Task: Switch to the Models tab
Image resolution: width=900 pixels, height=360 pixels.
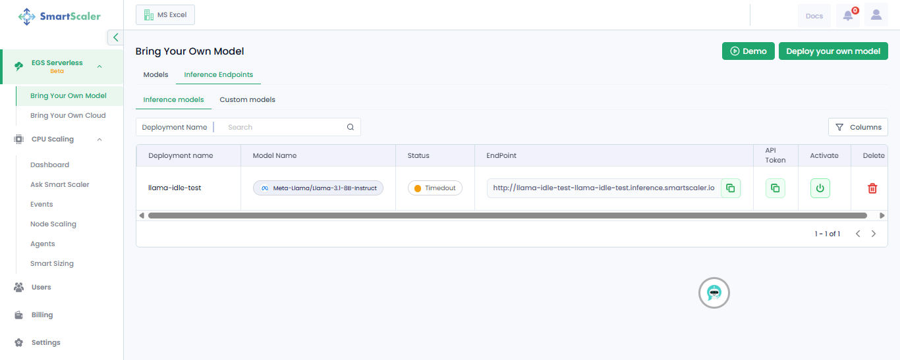Action: 155,74
